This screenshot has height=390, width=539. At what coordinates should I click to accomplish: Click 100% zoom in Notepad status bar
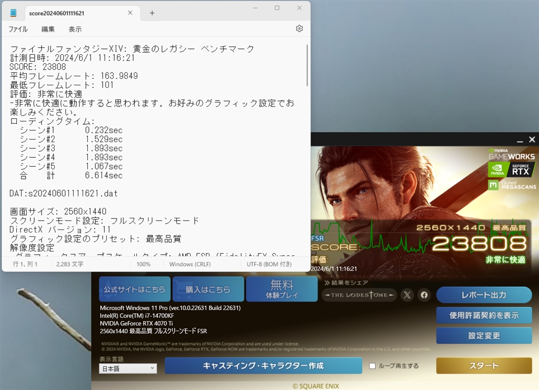click(x=143, y=264)
